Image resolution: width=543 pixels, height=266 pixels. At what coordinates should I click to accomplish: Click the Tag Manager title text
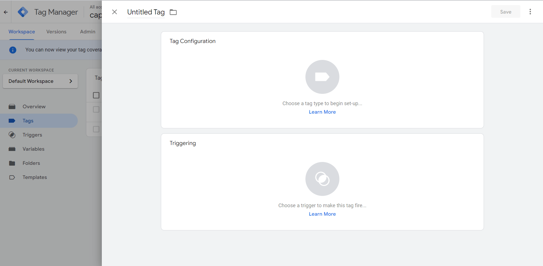click(56, 12)
